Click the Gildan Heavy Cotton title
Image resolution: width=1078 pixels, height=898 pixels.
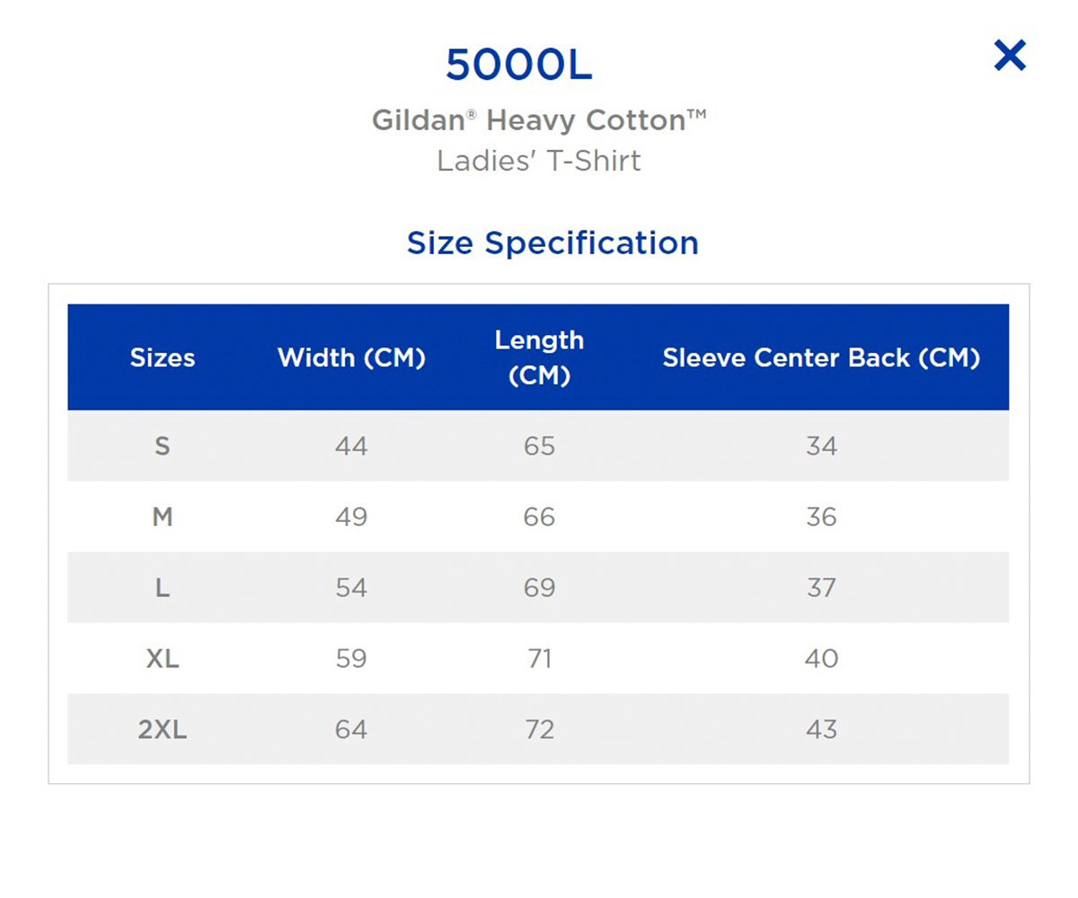pyautogui.click(x=539, y=119)
